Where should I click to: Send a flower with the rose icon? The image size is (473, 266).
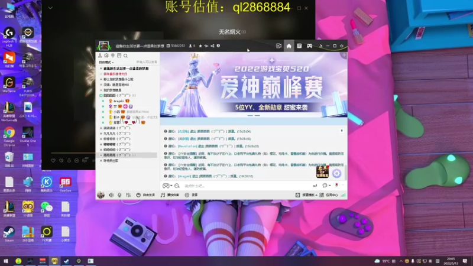tap(336, 186)
